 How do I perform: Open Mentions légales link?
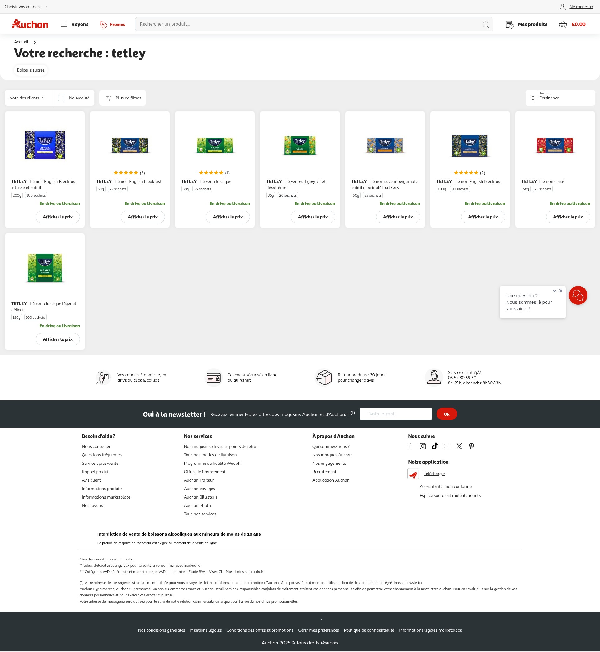coord(206,630)
